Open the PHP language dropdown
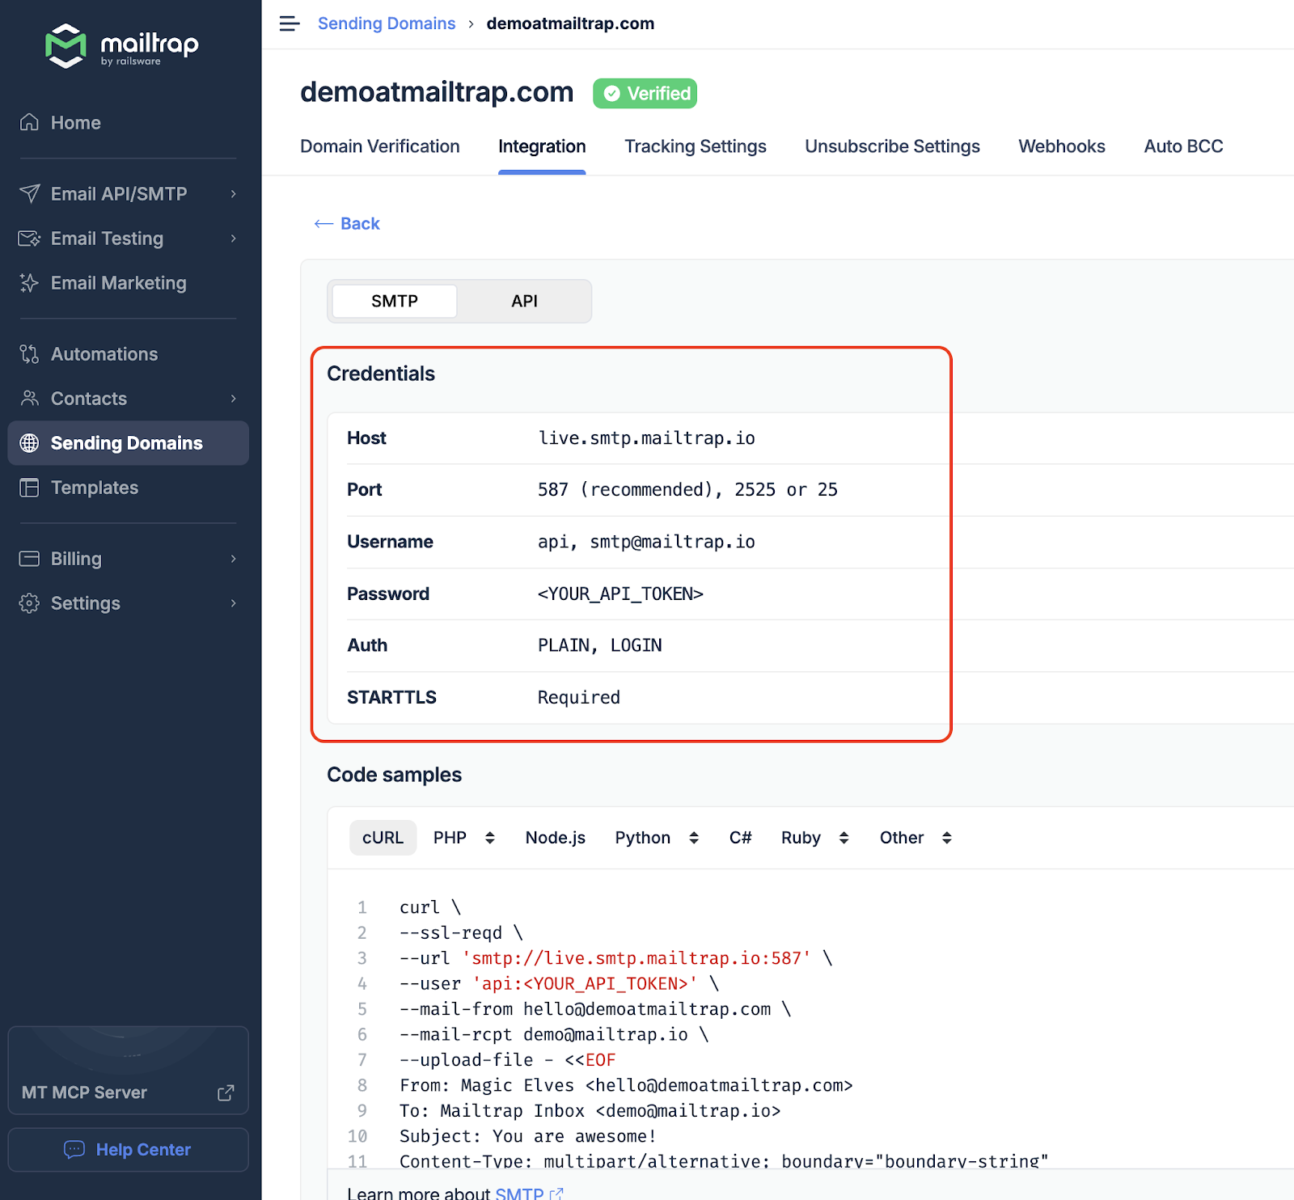This screenshot has height=1200, width=1294. 463,838
